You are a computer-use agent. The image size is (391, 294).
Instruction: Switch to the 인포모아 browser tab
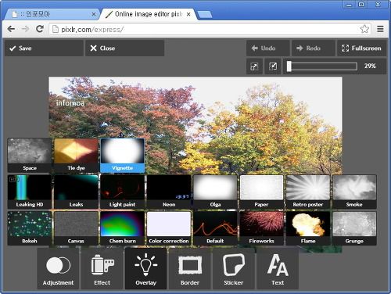52,14
